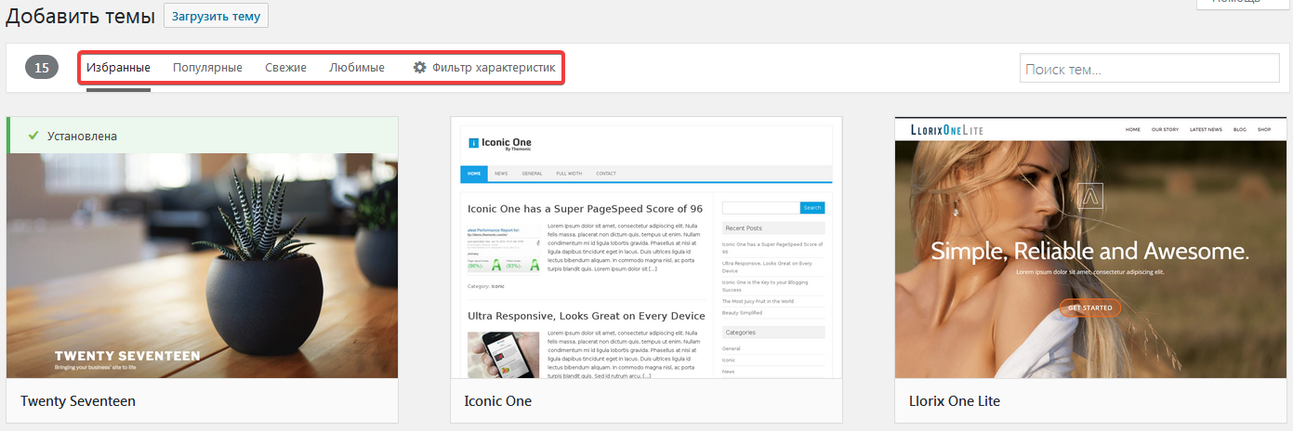Image resolution: width=1293 pixels, height=431 pixels.
Task: Click the gear icon beside Фильтр характеристик
Action: tap(420, 68)
